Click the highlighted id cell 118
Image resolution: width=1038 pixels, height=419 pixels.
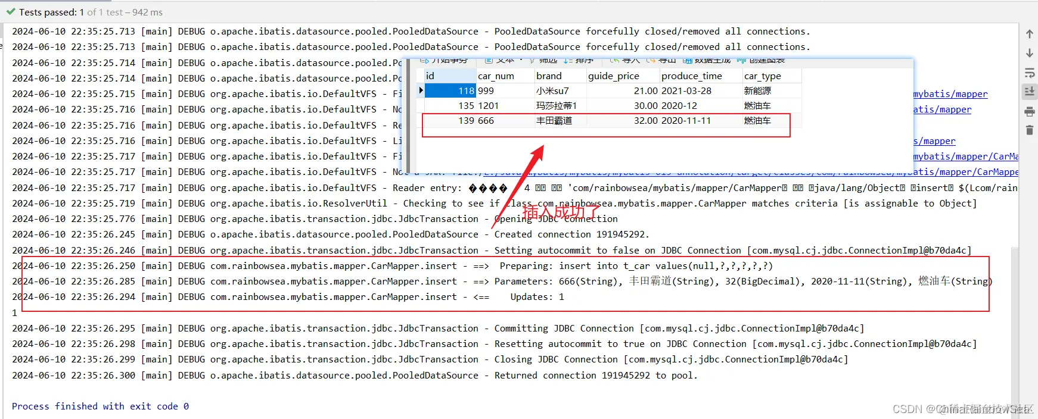pyautogui.click(x=450, y=90)
